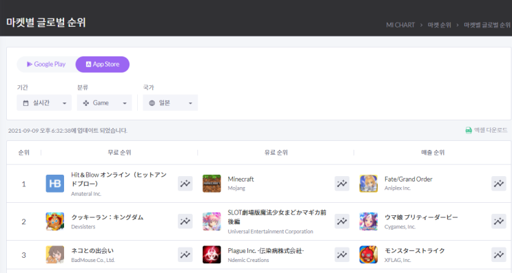Open trend chart for Fate/Grand Order

coord(499,184)
